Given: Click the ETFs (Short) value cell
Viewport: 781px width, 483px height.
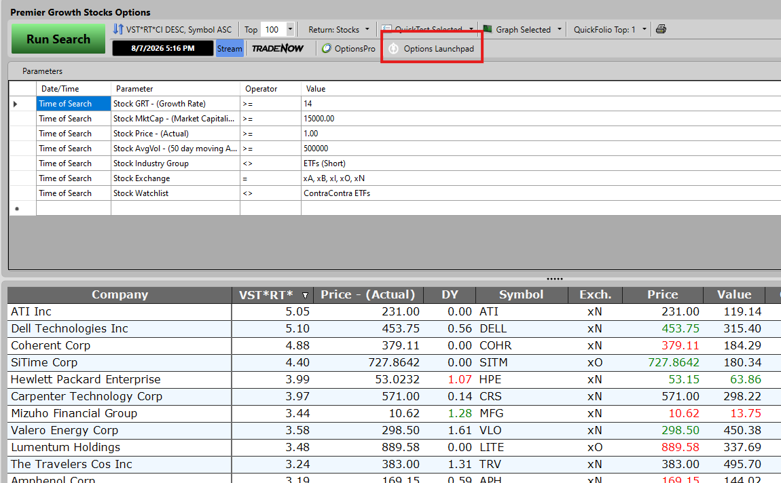Looking at the screenshot, I should click(541, 163).
